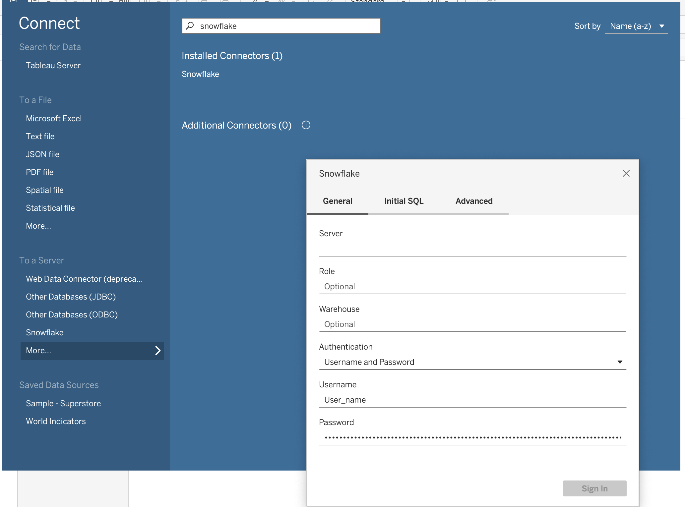Click the Warehouse optional field
The height and width of the screenshot is (507, 685).
472,324
